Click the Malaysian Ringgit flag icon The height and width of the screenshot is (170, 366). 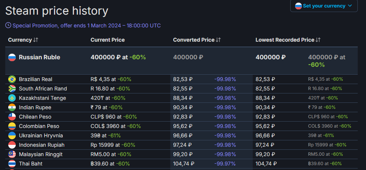coord(12,154)
